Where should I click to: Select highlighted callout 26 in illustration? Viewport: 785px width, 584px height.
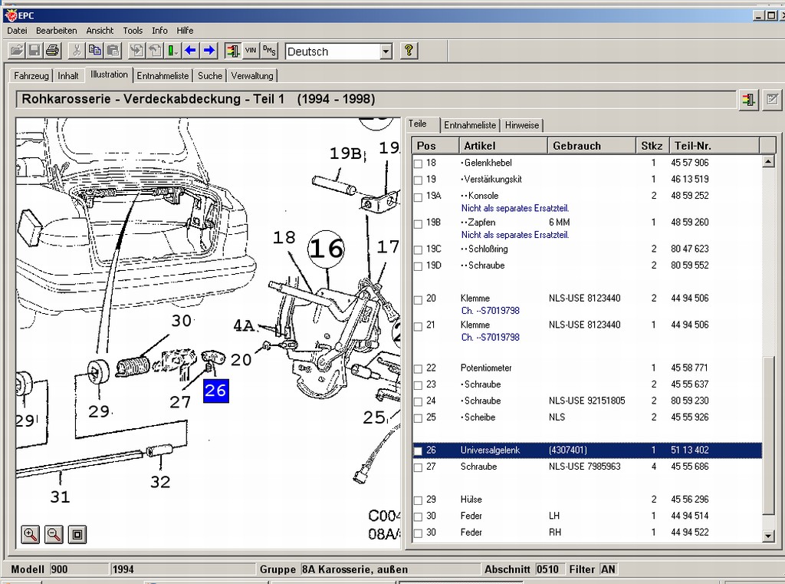[215, 391]
